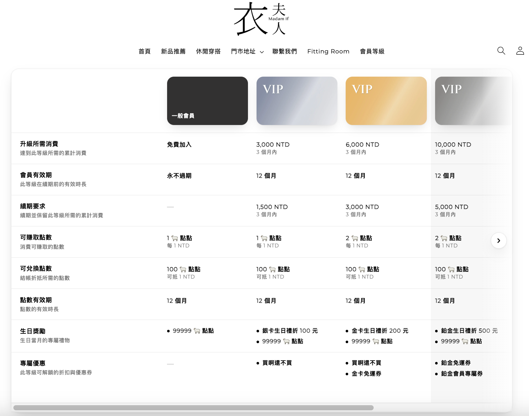
Task: Click 6,000 NTD upgrade spending value
Action: pyautogui.click(x=362, y=145)
